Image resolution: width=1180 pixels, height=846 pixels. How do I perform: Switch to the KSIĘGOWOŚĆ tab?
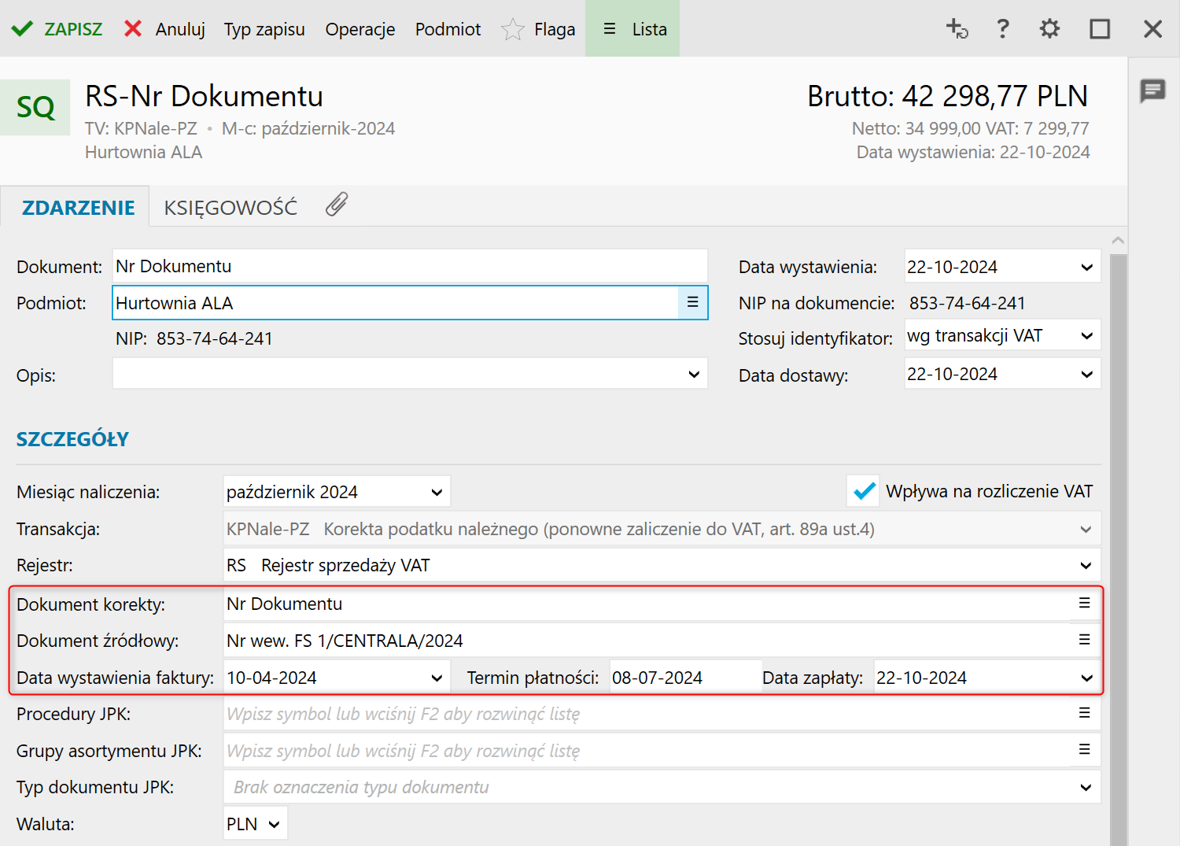point(230,208)
